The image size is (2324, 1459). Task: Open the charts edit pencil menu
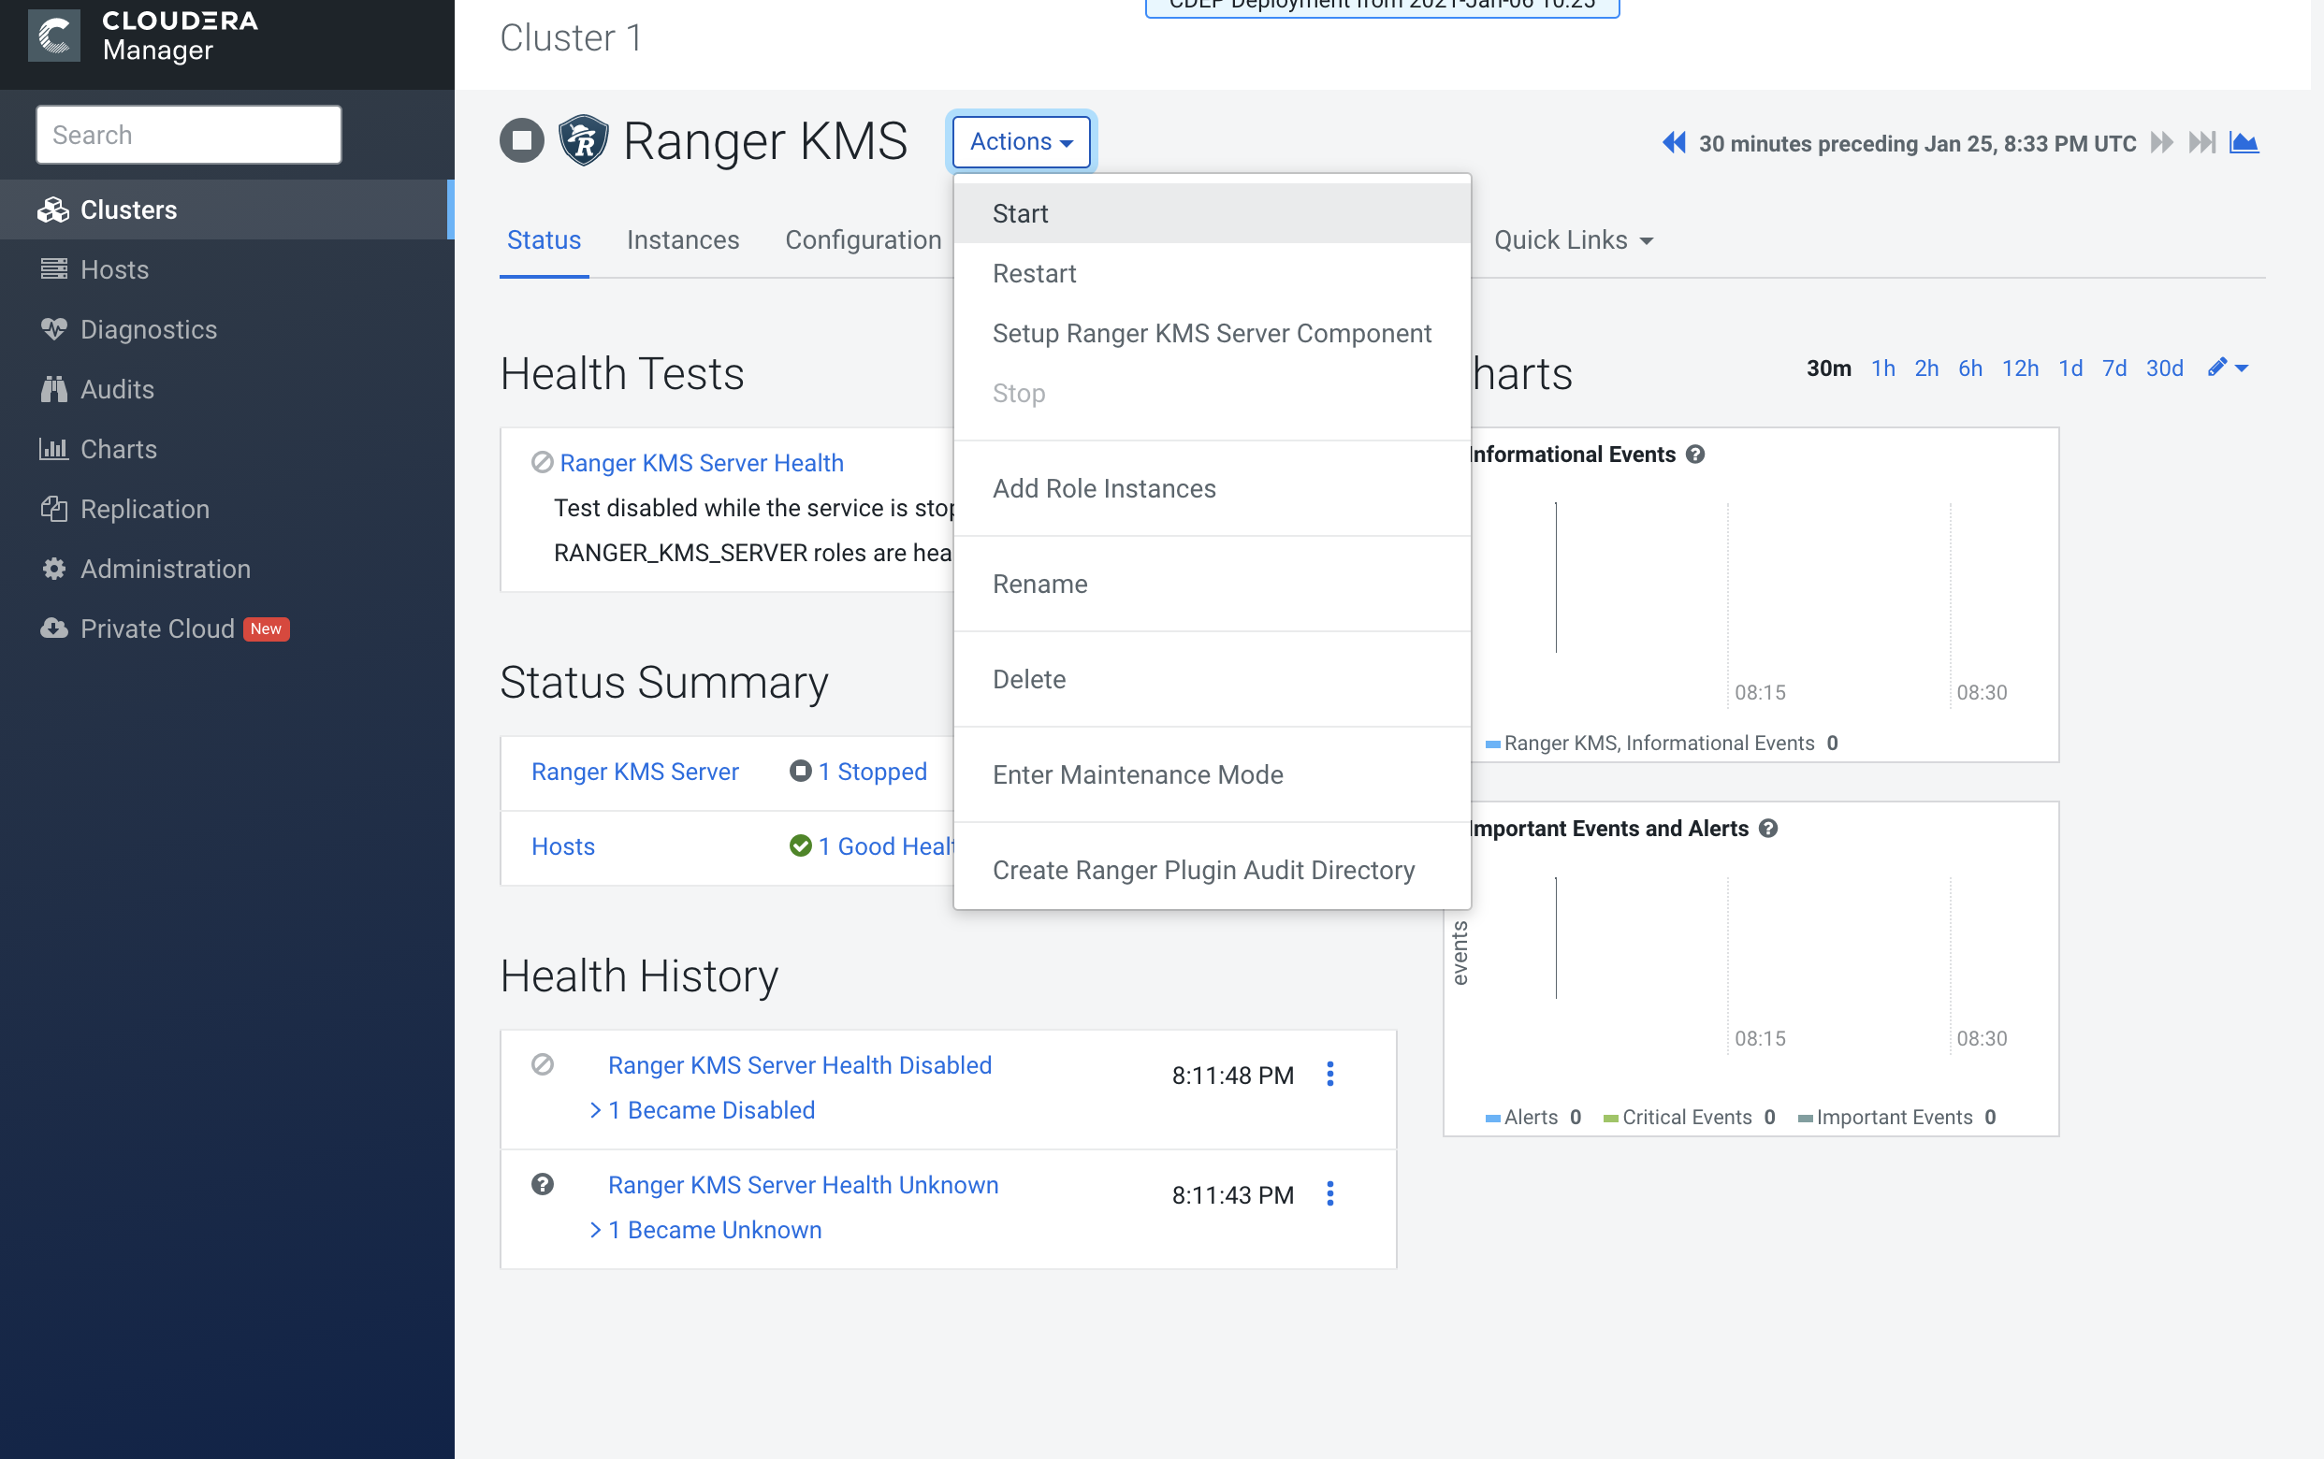(x=2228, y=368)
